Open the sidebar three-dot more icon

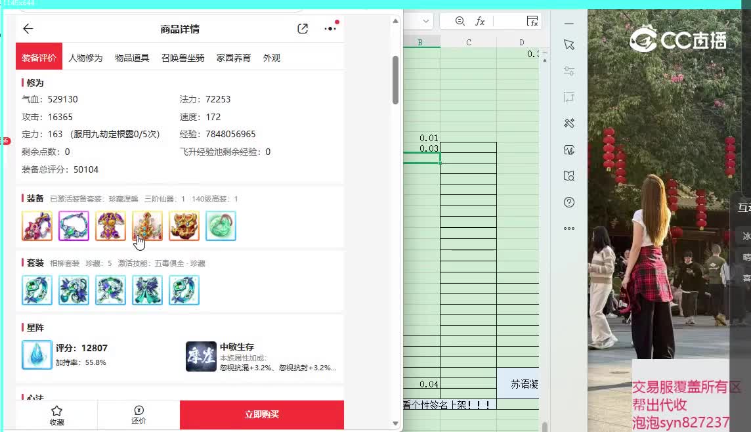tap(569, 228)
